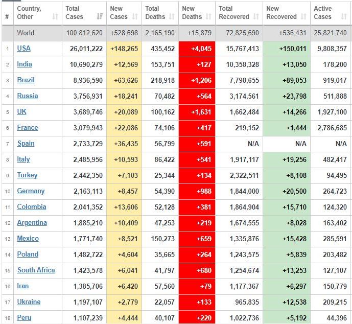The height and width of the screenshot is (324, 352).
Task: Sort table by New Cases arrows
Action: 135,17
